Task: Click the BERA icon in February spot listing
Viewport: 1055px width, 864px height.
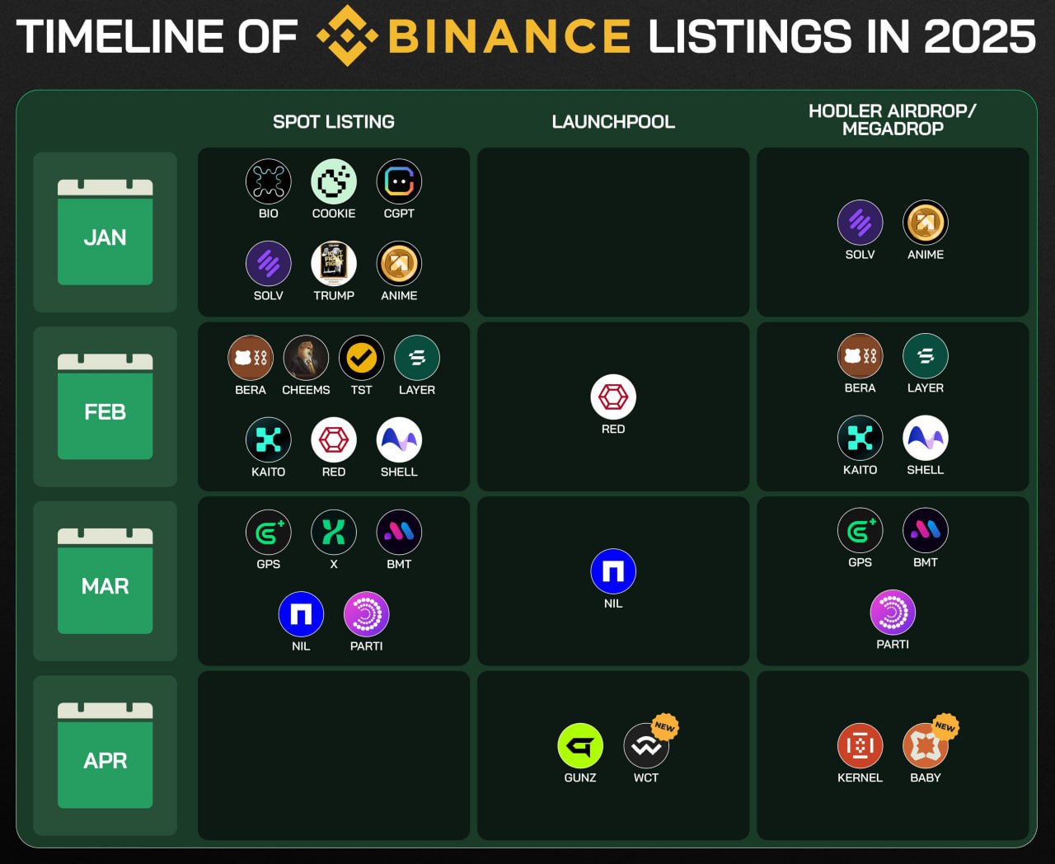Action: pos(251,358)
